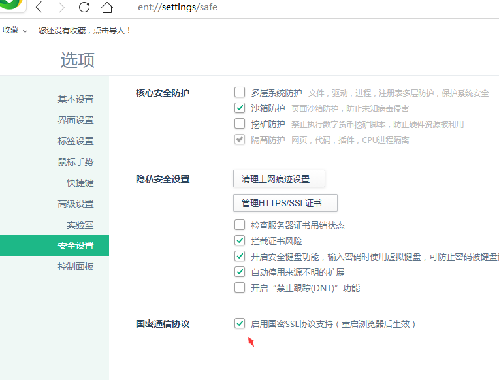Enable 开启"禁止跟踪(DNT)"功能 checkbox
The image size is (499, 380).
(x=240, y=288)
